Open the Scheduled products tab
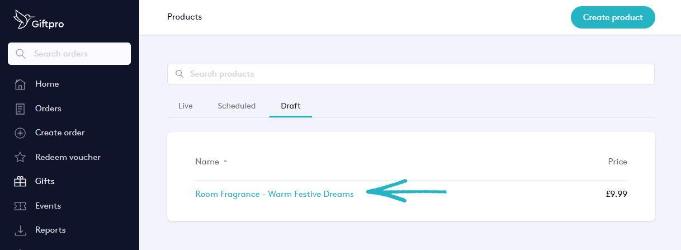681x250 pixels. click(x=237, y=106)
